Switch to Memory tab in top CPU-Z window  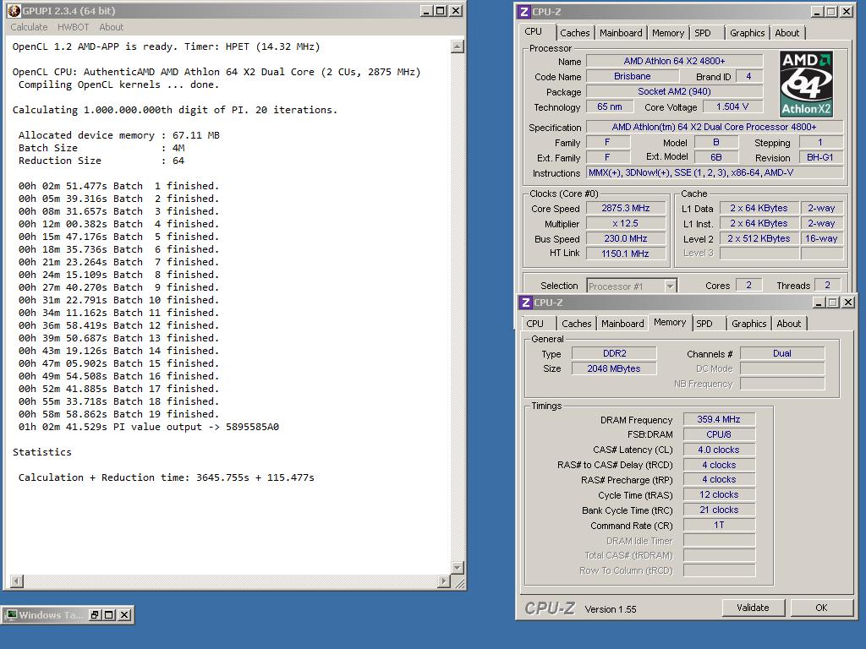tap(668, 33)
